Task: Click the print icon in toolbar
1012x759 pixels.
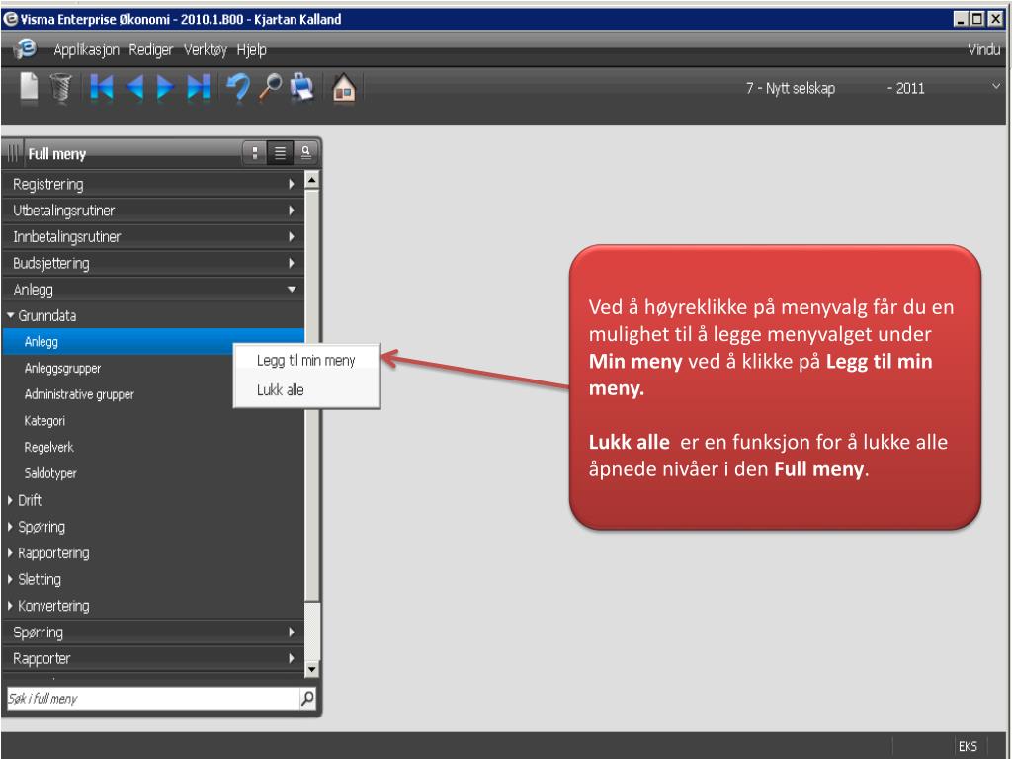Action: 302,87
